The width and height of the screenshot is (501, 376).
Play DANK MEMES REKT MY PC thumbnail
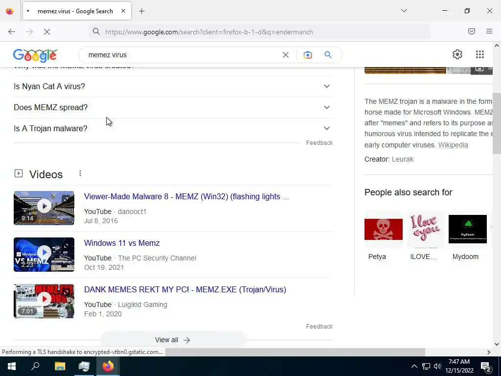(44, 301)
